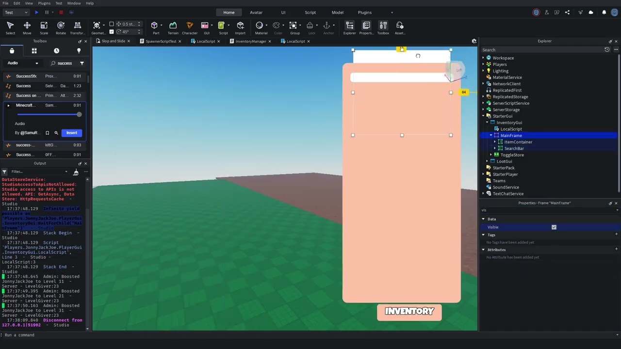Open Toolbox search filter options
621x349 pixels.
click(82, 63)
